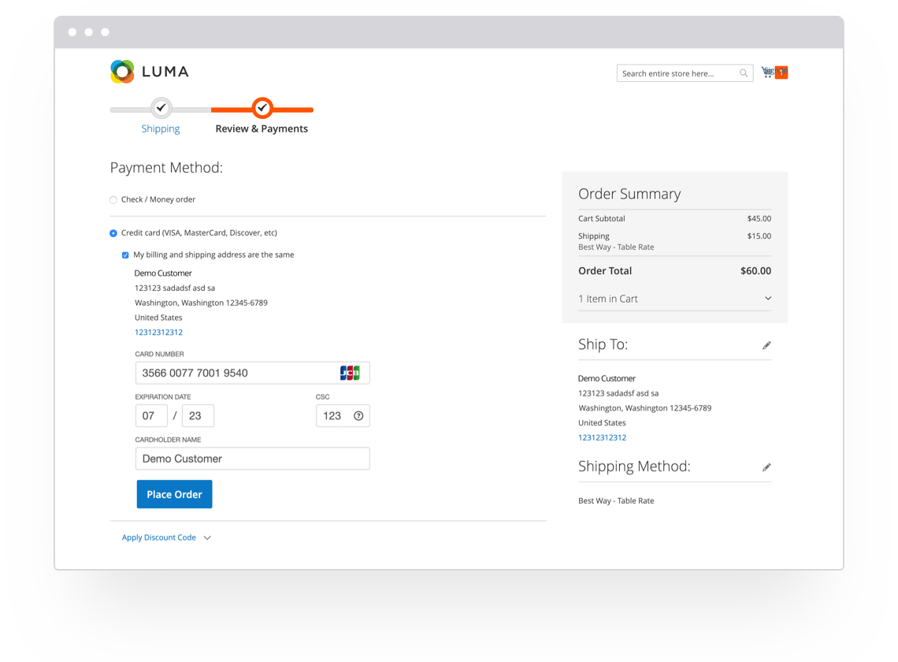This screenshot has width=898, height=662.
Task: Uncheck billing and shipping address same checkbox
Action: tap(125, 255)
